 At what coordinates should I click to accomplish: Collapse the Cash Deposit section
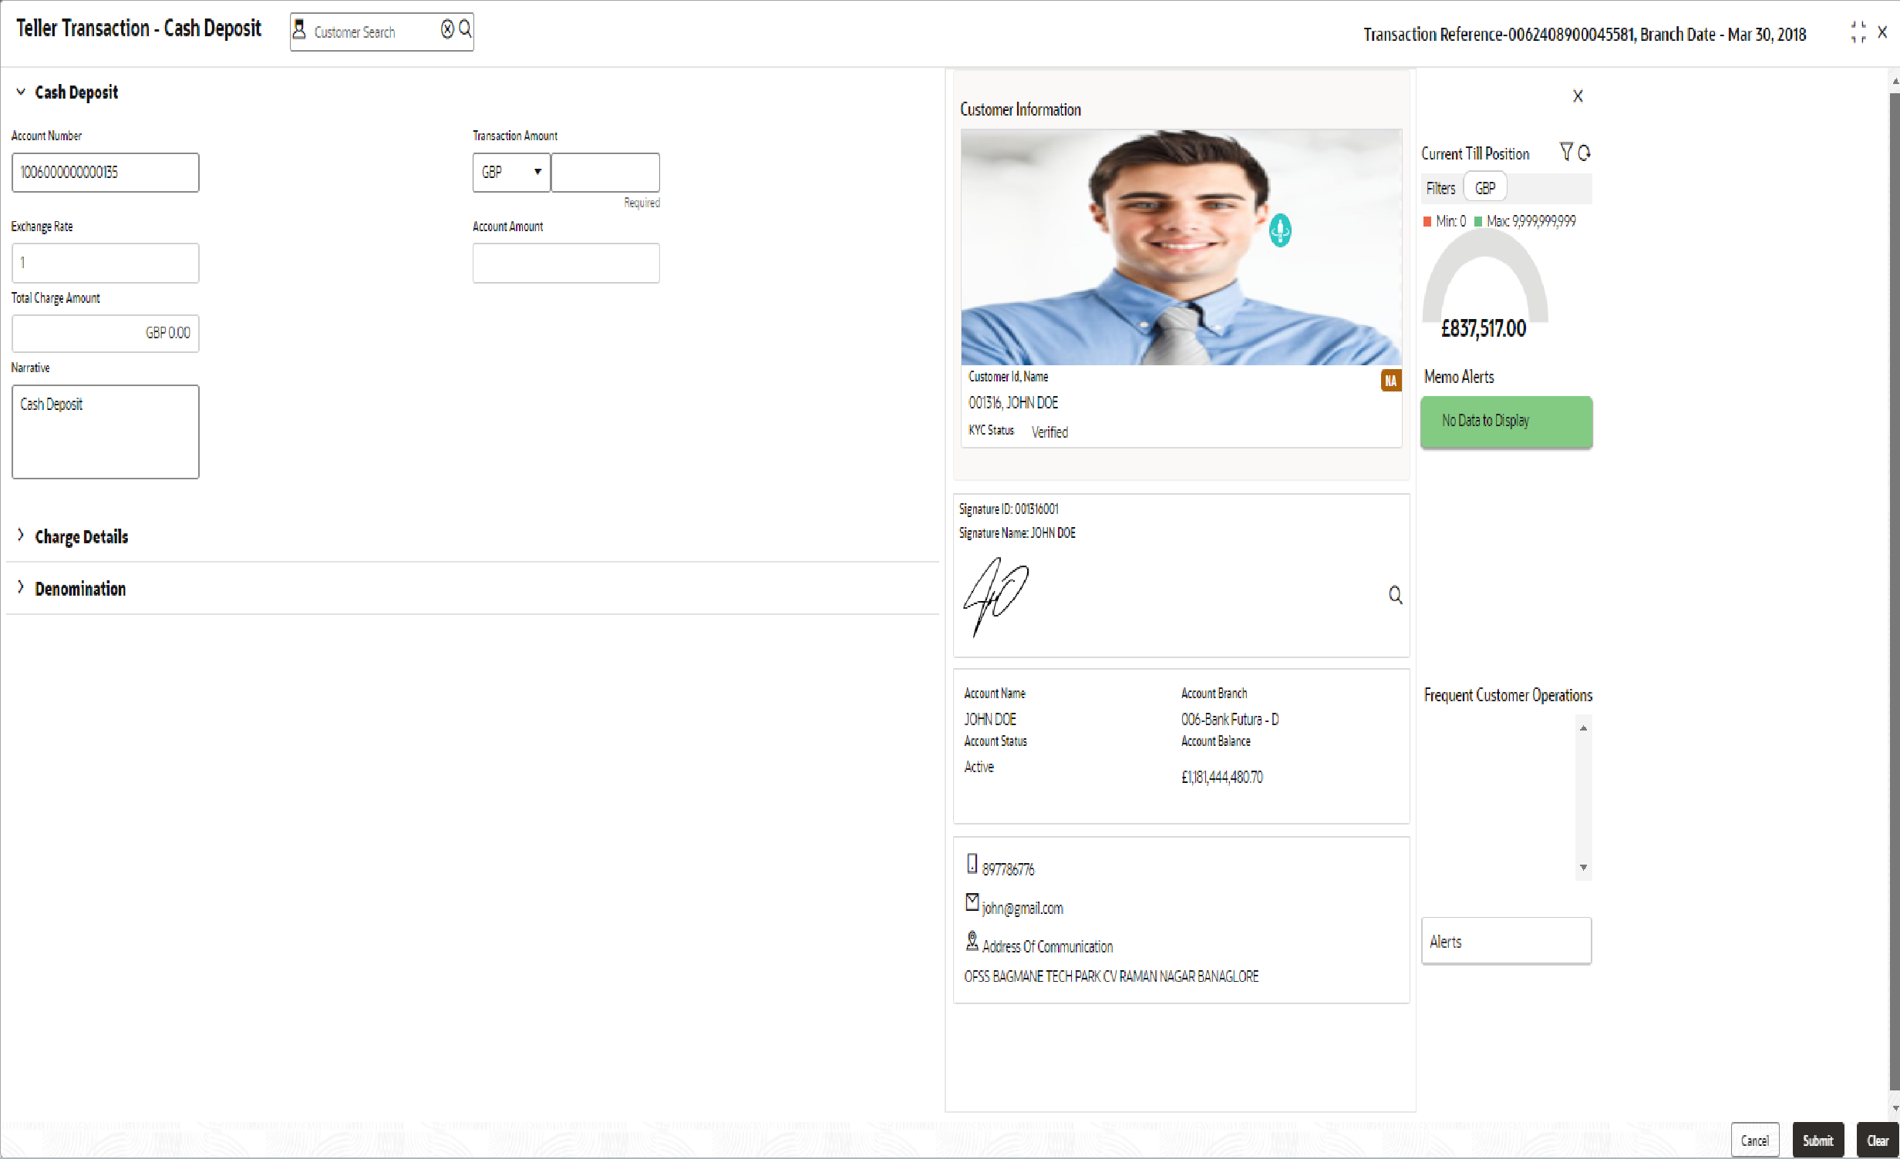[x=21, y=92]
